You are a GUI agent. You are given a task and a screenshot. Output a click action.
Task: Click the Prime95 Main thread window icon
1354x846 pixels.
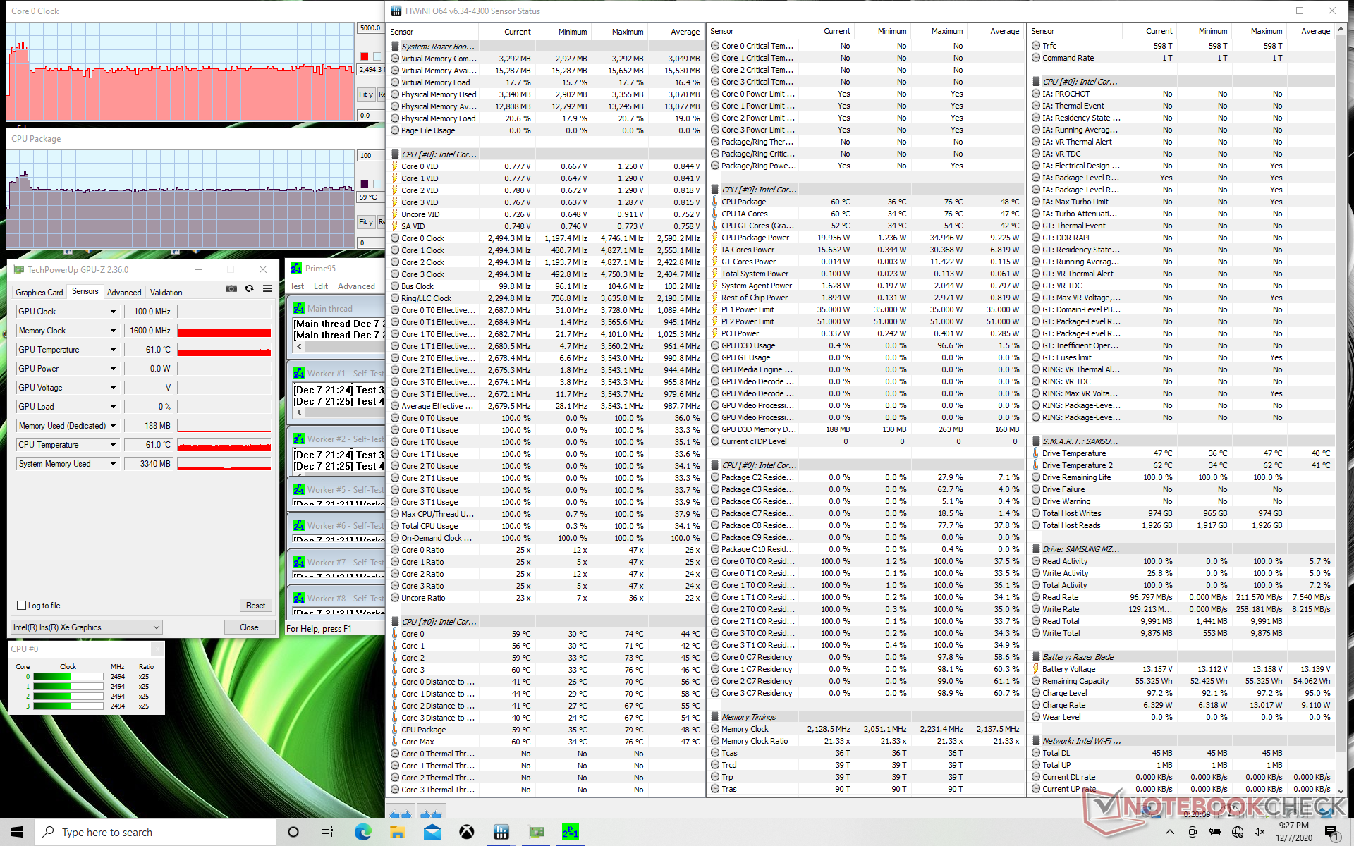(x=299, y=309)
